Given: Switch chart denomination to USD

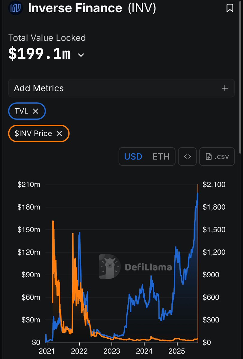Looking at the screenshot, I should click(133, 156).
